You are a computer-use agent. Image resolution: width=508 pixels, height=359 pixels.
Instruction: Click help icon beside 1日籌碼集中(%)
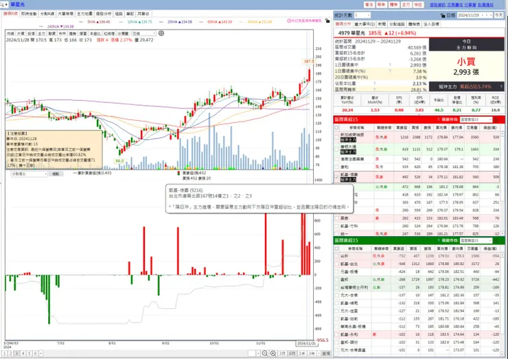(390, 71)
